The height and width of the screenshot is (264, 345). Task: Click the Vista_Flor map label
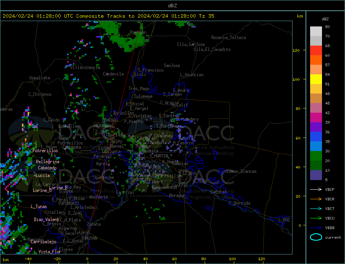pos(50,252)
